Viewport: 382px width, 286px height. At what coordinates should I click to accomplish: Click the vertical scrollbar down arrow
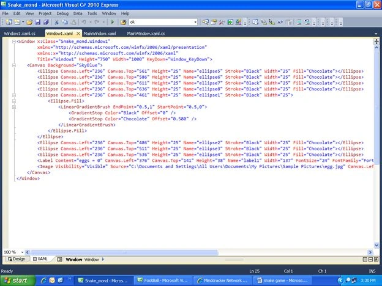(x=376, y=246)
